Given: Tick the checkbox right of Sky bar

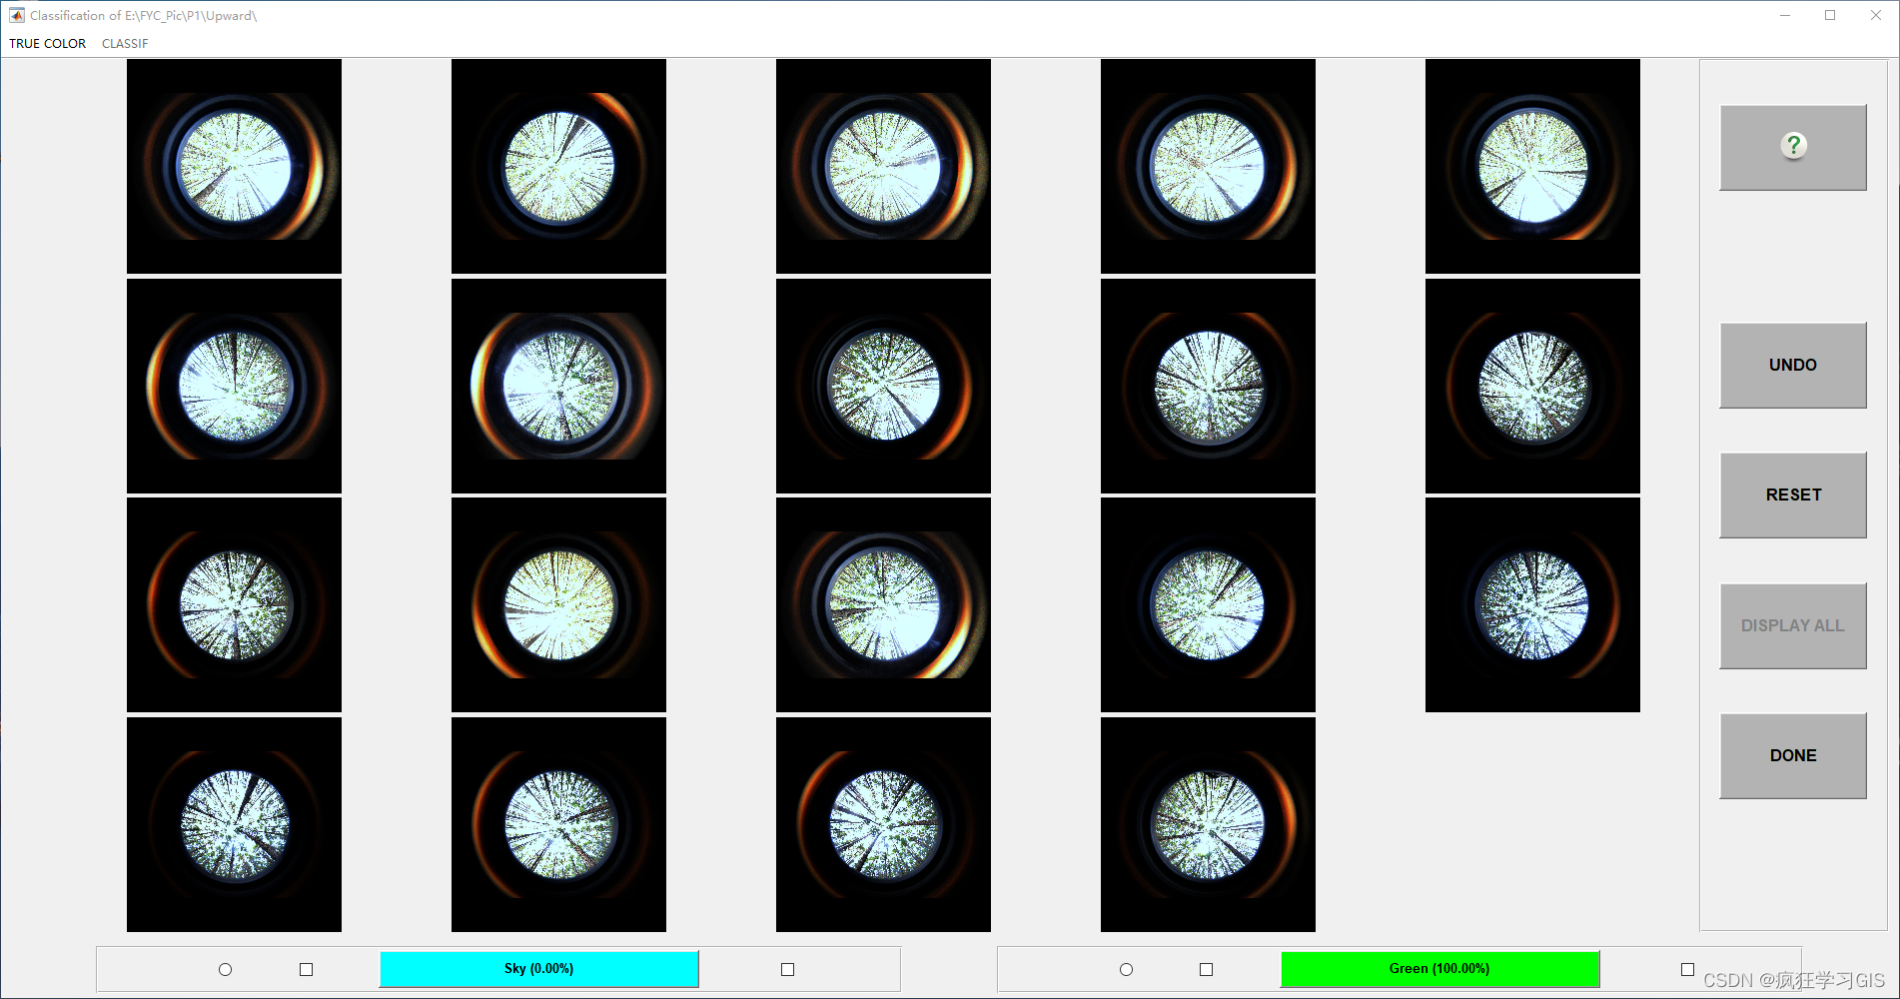Looking at the screenshot, I should coord(788,969).
